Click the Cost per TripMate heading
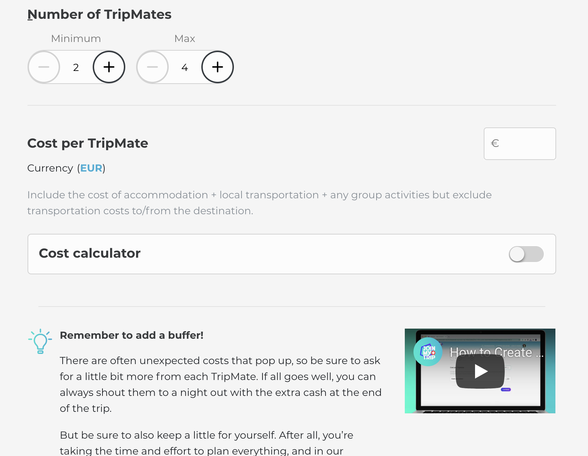The height and width of the screenshot is (456, 588). [88, 143]
